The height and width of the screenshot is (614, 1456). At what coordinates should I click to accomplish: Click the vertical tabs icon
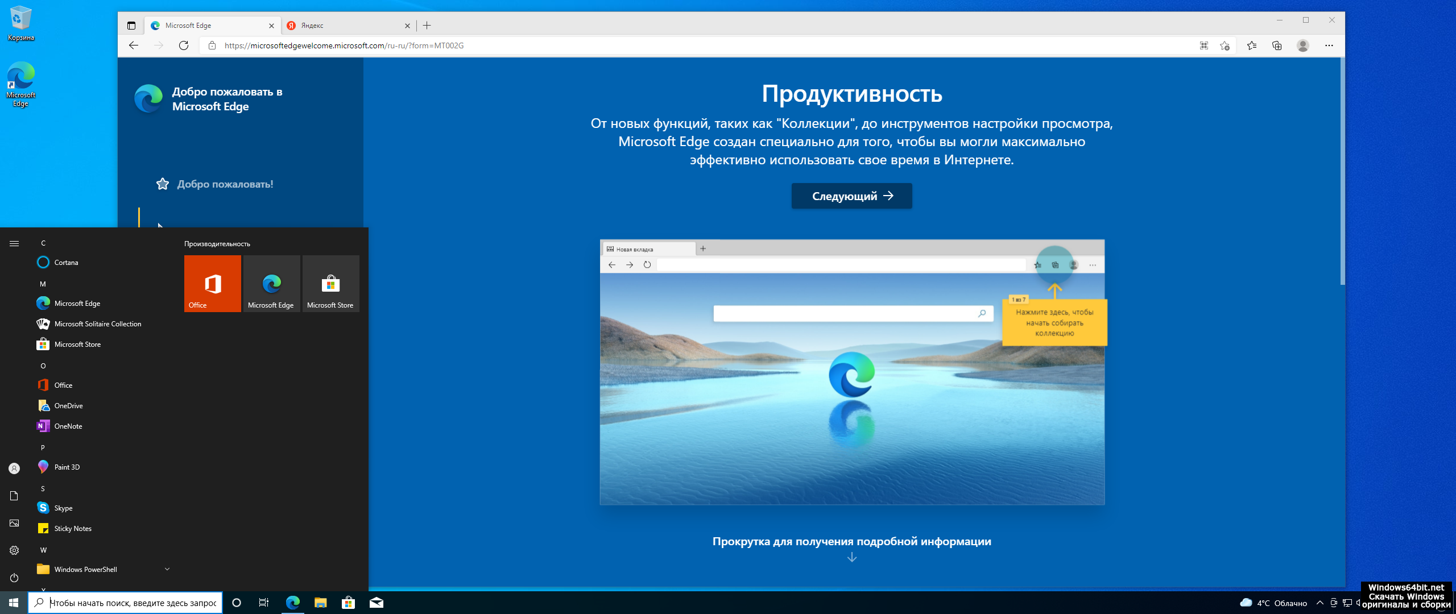[x=131, y=26]
